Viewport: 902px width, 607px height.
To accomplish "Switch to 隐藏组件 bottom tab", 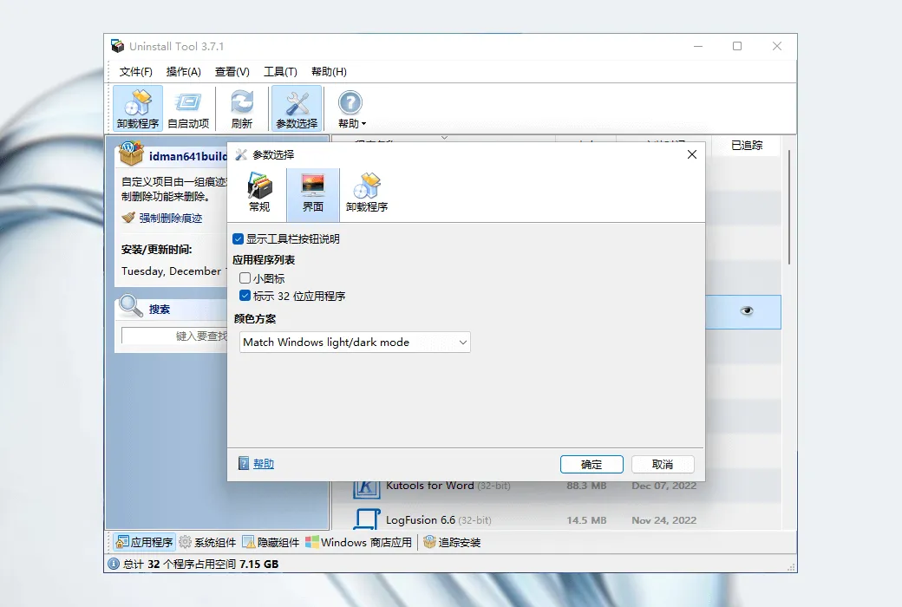I will coord(271,542).
